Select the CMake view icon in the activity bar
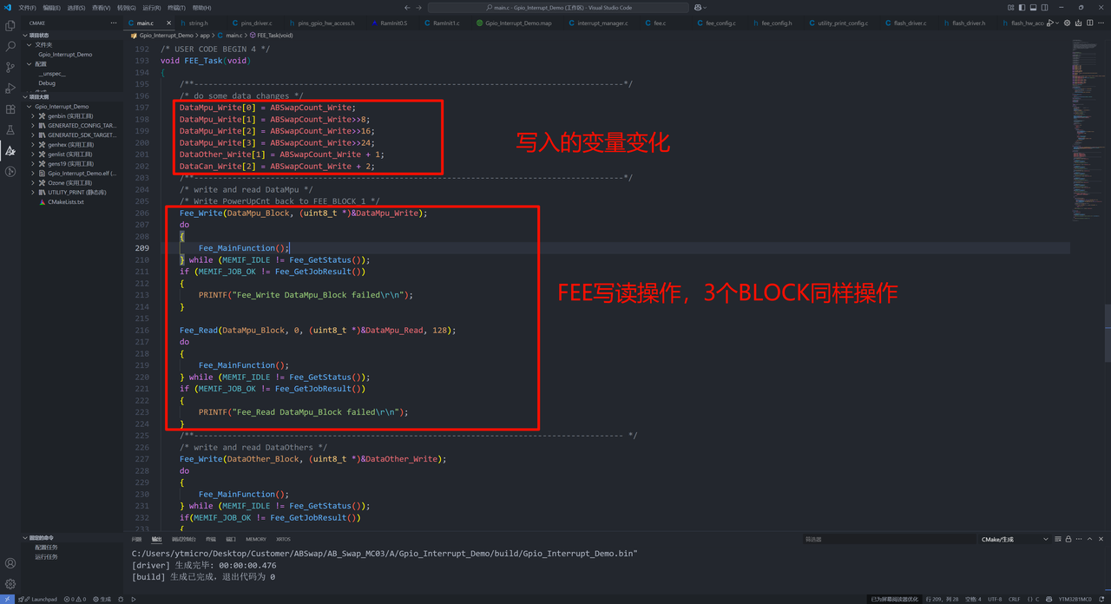The image size is (1111, 604). click(x=10, y=151)
